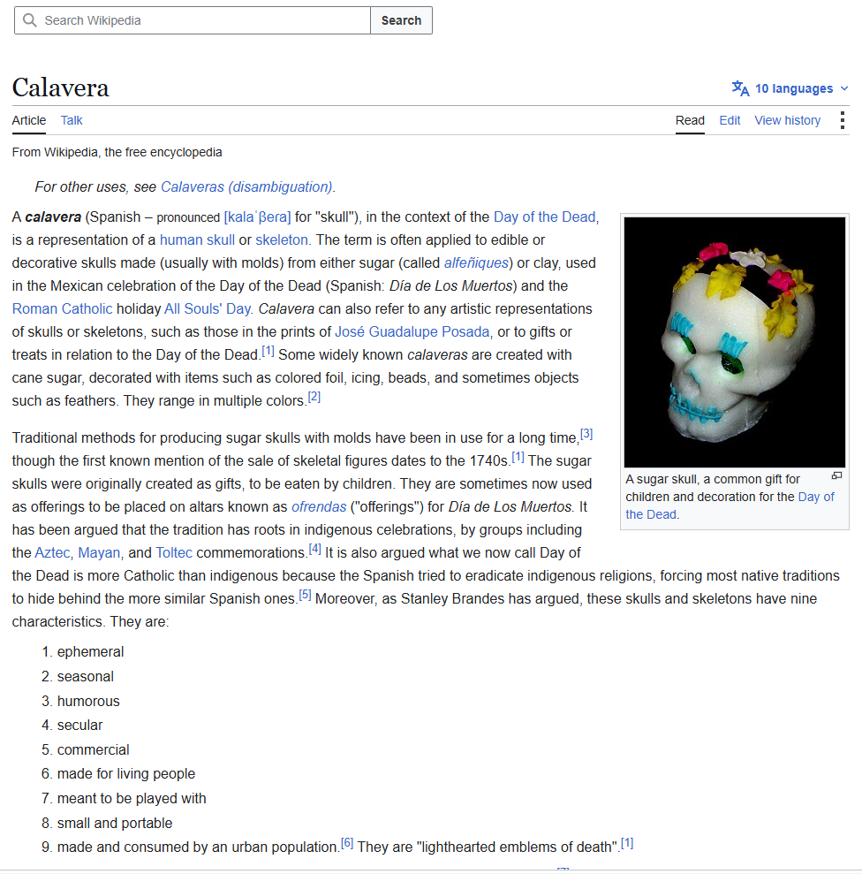862x874 pixels.
Task: Open the José Guadalupe Posada link
Action: coord(412,331)
